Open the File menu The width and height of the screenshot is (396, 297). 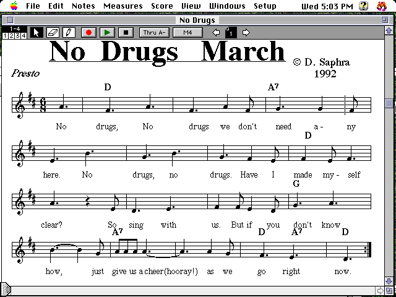pyautogui.click(x=33, y=6)
